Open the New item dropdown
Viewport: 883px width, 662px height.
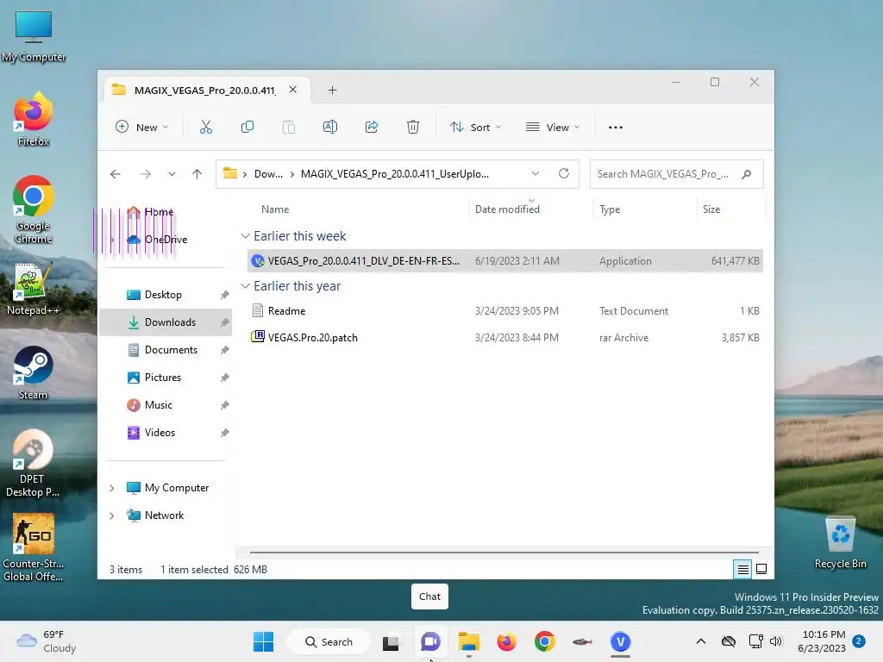tap(141, 128)
